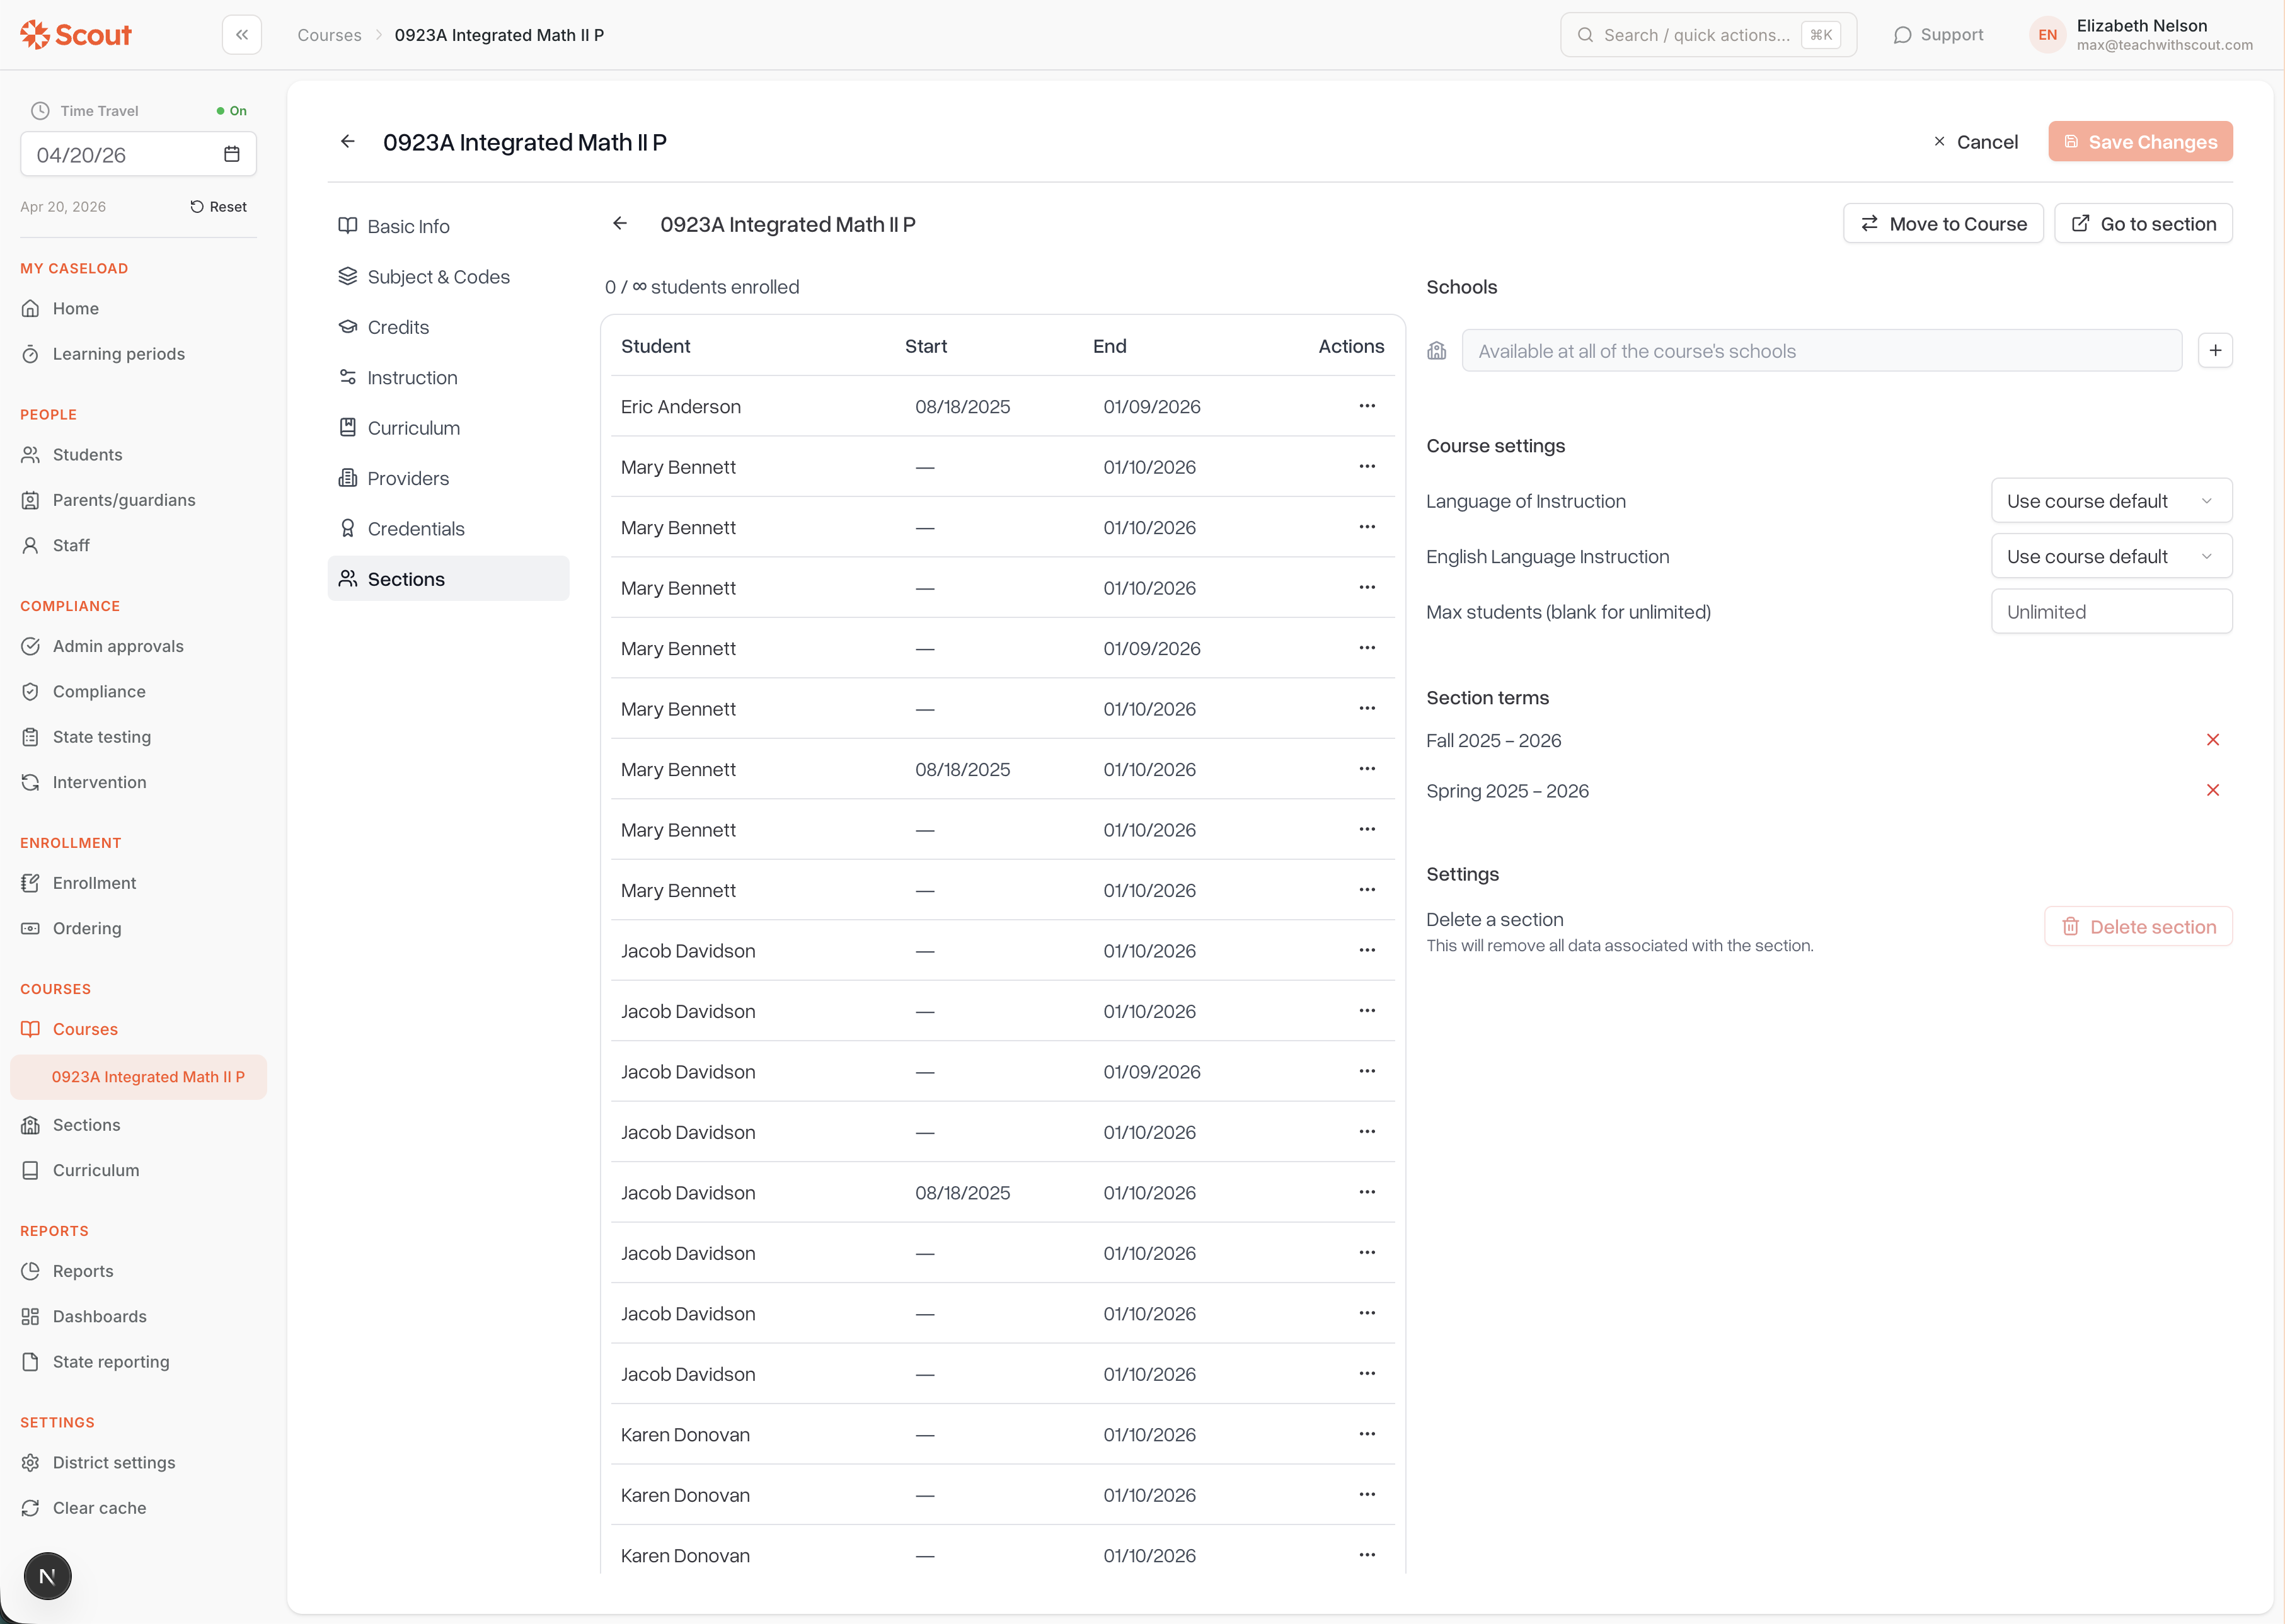Click the back arrow beside the section title

tap(620, 224)
